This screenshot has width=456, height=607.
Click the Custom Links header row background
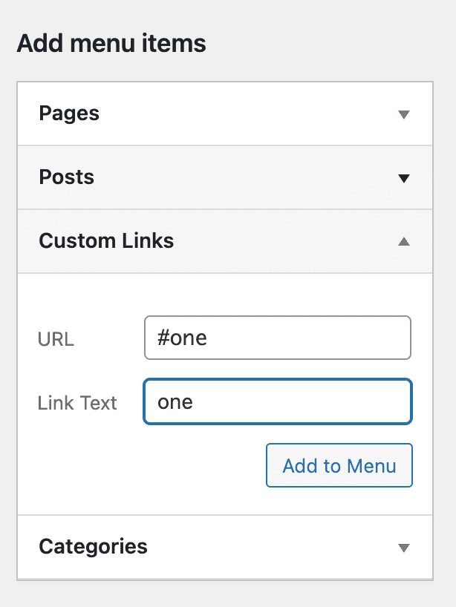pos(282,240)
